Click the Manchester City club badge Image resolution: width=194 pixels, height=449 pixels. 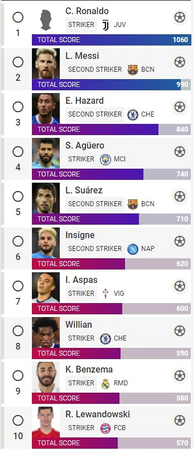click(106, 159)
